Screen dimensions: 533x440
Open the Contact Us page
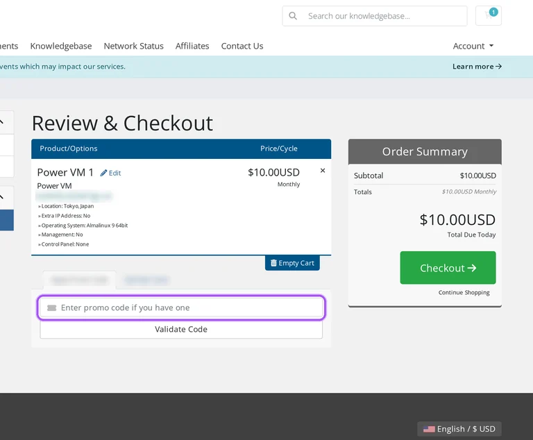[x=242, y=46]
